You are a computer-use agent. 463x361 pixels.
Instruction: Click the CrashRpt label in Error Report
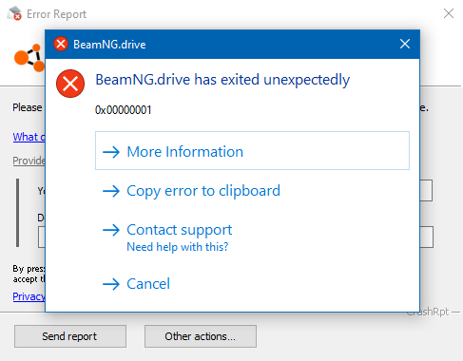coord(428,312)
